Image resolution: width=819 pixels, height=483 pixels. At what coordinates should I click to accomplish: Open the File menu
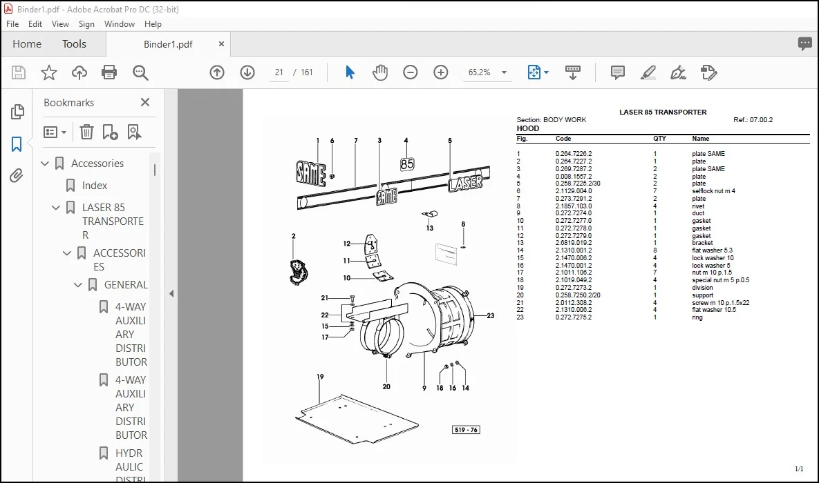[12, 24]
